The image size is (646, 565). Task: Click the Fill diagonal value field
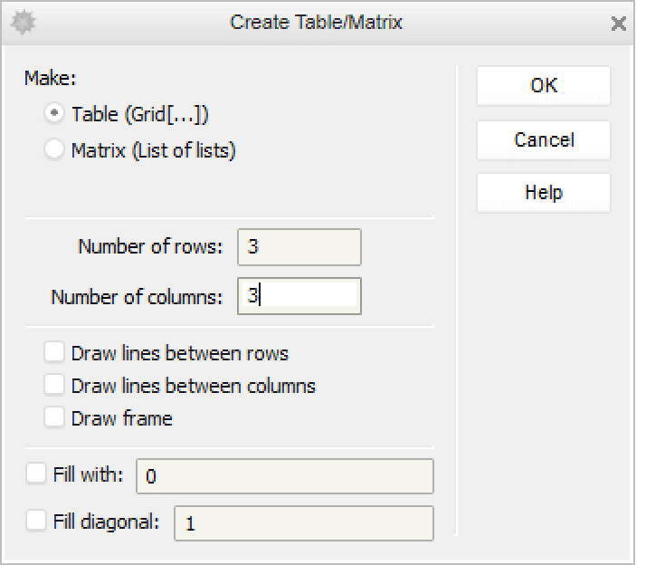tap(303, 523)
